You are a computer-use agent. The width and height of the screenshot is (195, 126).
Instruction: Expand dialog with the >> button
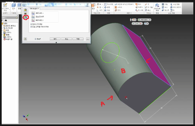[x=88, y=39]
